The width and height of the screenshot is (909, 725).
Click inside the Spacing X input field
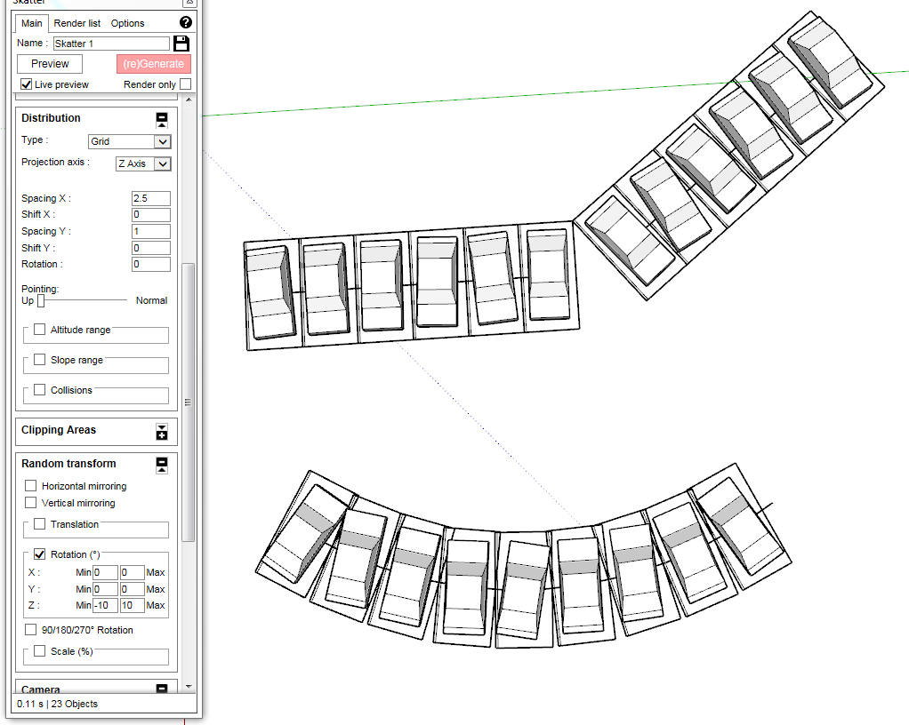pos(150,197)
